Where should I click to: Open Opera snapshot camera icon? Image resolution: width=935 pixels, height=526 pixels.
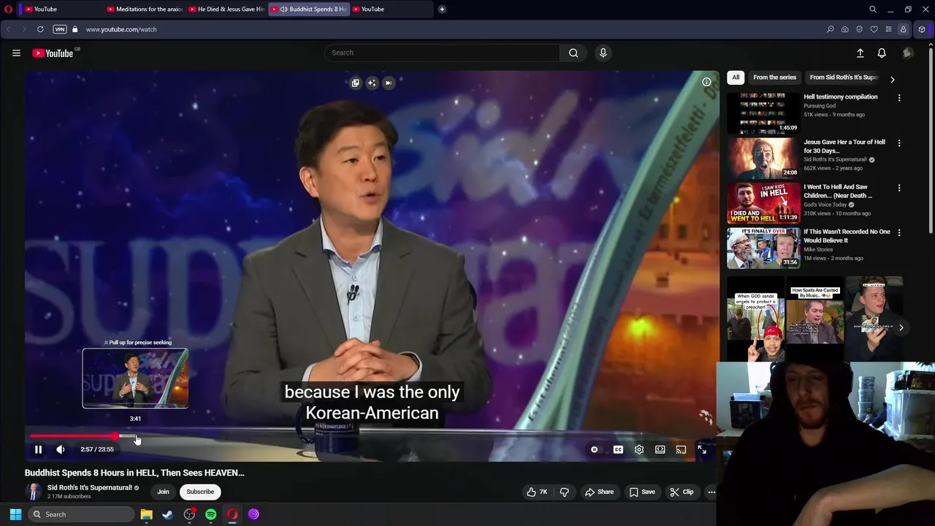[x=844, y=29]
